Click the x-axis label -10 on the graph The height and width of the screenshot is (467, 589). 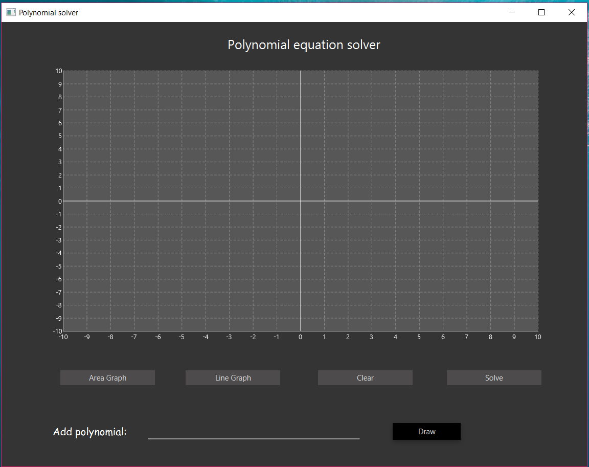63,337
